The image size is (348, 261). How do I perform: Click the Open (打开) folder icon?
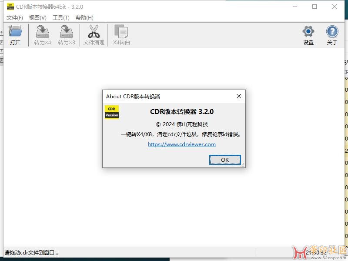15,31
